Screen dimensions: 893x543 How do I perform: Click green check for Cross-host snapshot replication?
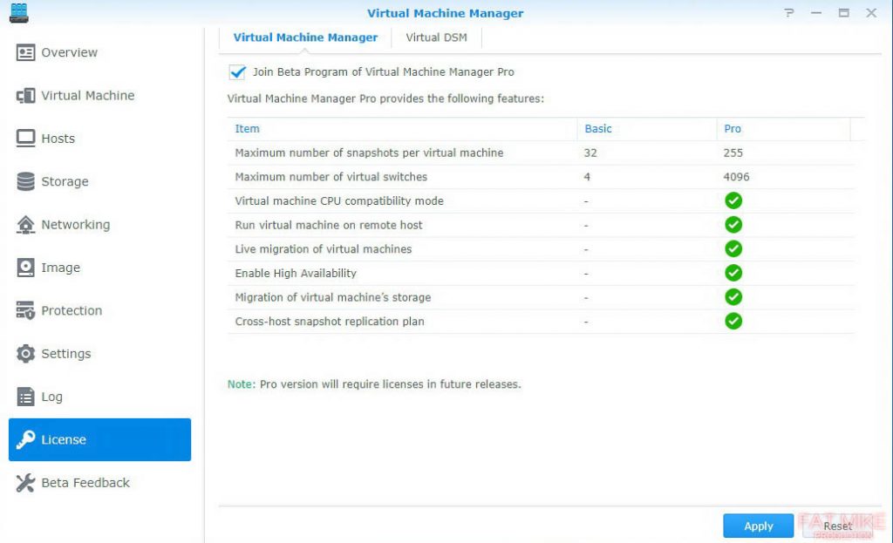733,321
